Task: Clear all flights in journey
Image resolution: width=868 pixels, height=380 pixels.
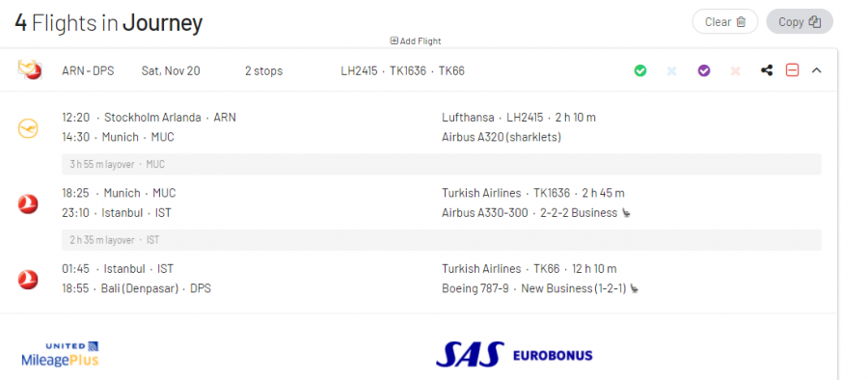Action: [724, 21]
